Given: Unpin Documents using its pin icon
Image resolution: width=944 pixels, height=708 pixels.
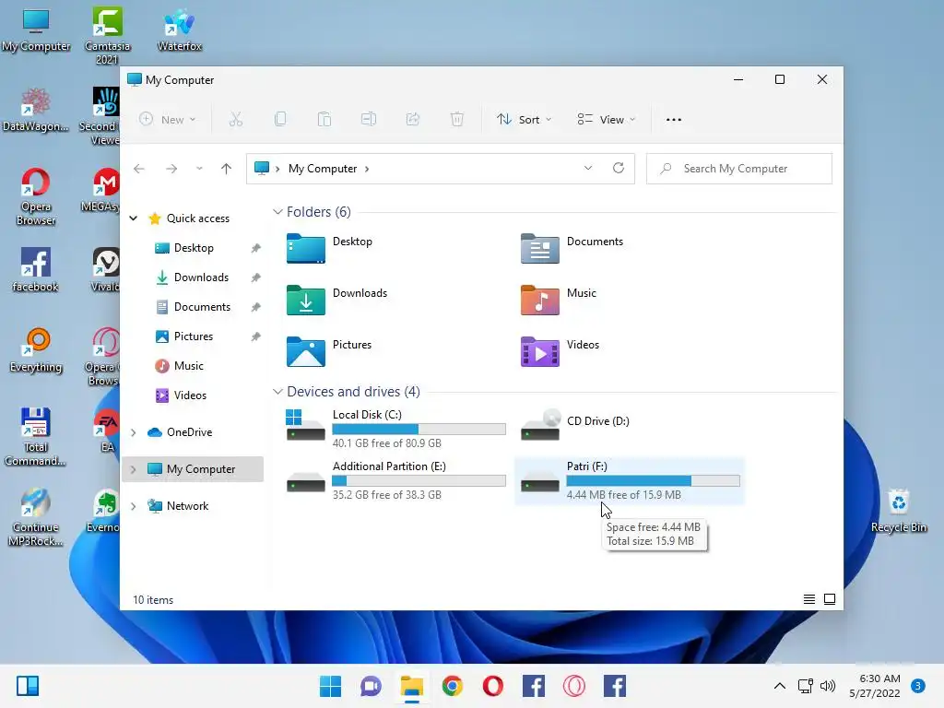Looking at the screenshot, I should tap(256, 306).
